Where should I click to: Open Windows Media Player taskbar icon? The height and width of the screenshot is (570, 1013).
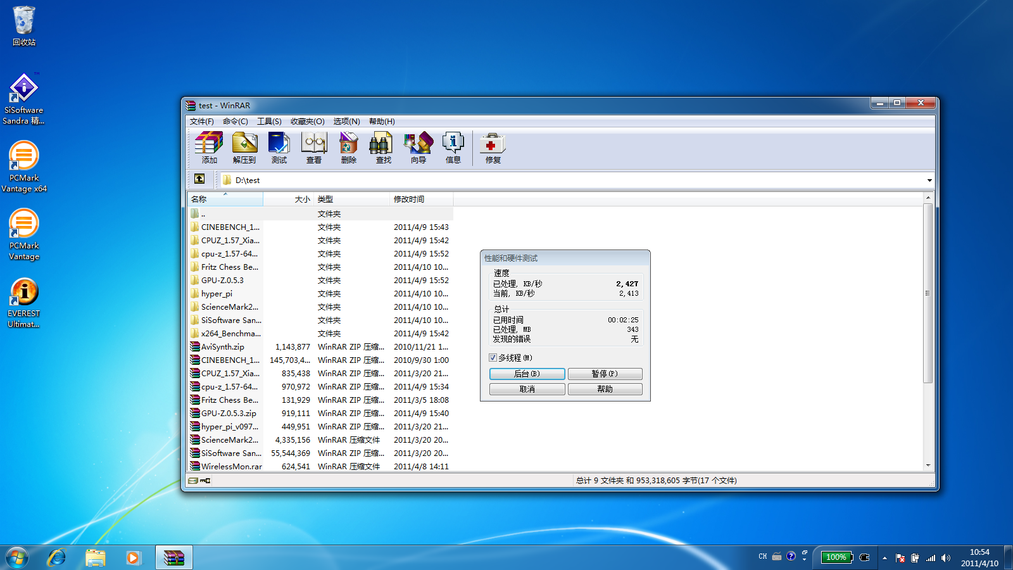[x=132, y=558]
